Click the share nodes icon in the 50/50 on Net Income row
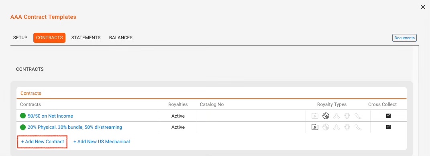Viewport: 430px width, 156px height. point(336,116)
